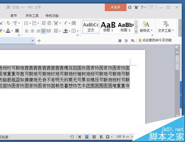Switch to full screen view

pyautogui.click(x=80, y=137)
